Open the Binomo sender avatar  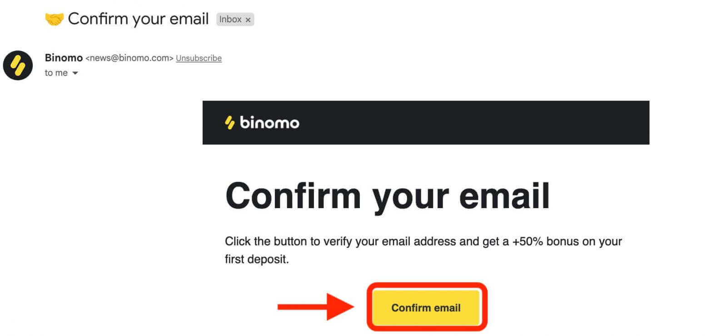tap(18, 66)
